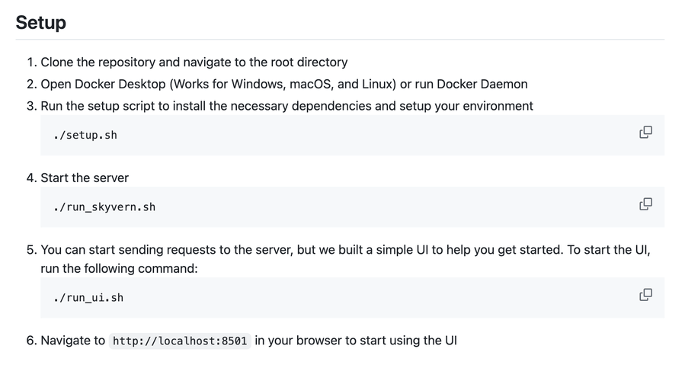
Task: Click the Setup section heading
Action: (41, 23)
